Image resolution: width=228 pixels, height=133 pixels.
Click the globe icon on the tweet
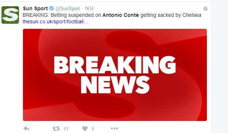click(205, 9)
